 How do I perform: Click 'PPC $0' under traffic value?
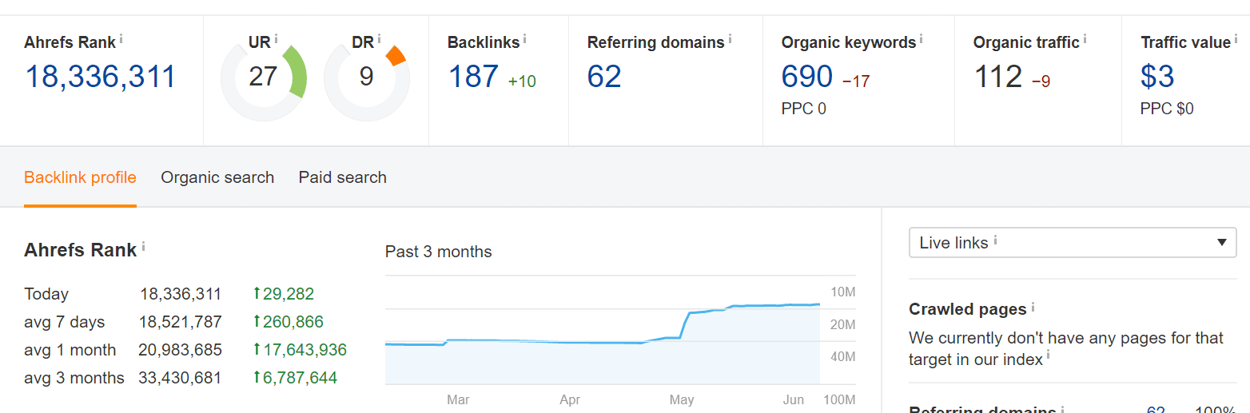coord(1167,109)
